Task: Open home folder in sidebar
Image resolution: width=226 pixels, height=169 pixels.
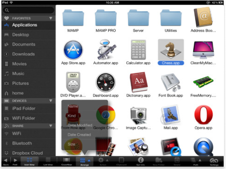Action: 28,93
